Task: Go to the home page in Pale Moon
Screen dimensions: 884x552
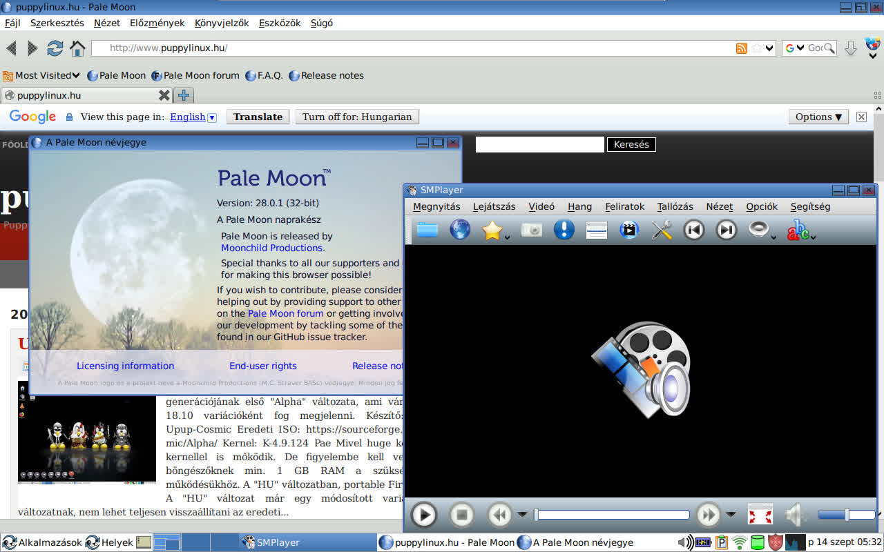Action: pyautogui.click(x=77, y=48)
